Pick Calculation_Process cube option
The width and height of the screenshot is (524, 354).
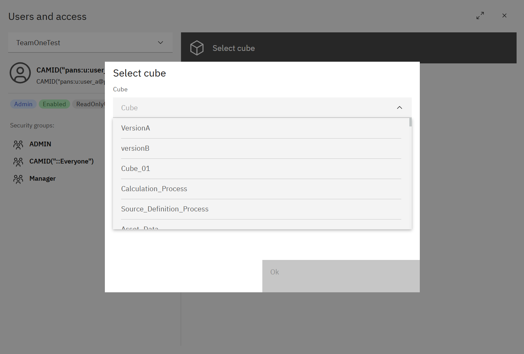pyautogui.click(x=154, y=189)
